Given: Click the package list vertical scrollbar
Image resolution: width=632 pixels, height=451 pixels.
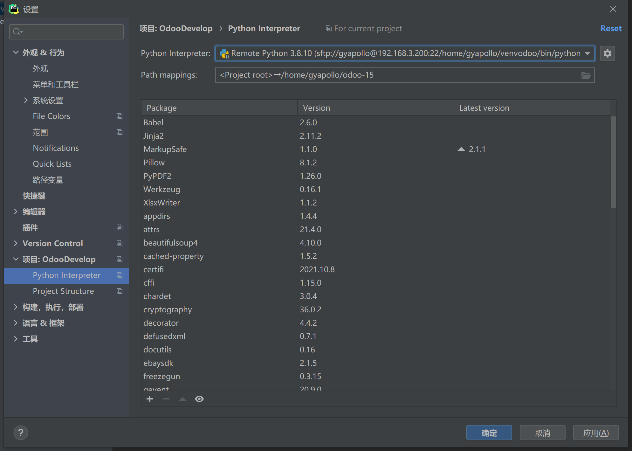Looking at the screenshot, I should (613, 162).
